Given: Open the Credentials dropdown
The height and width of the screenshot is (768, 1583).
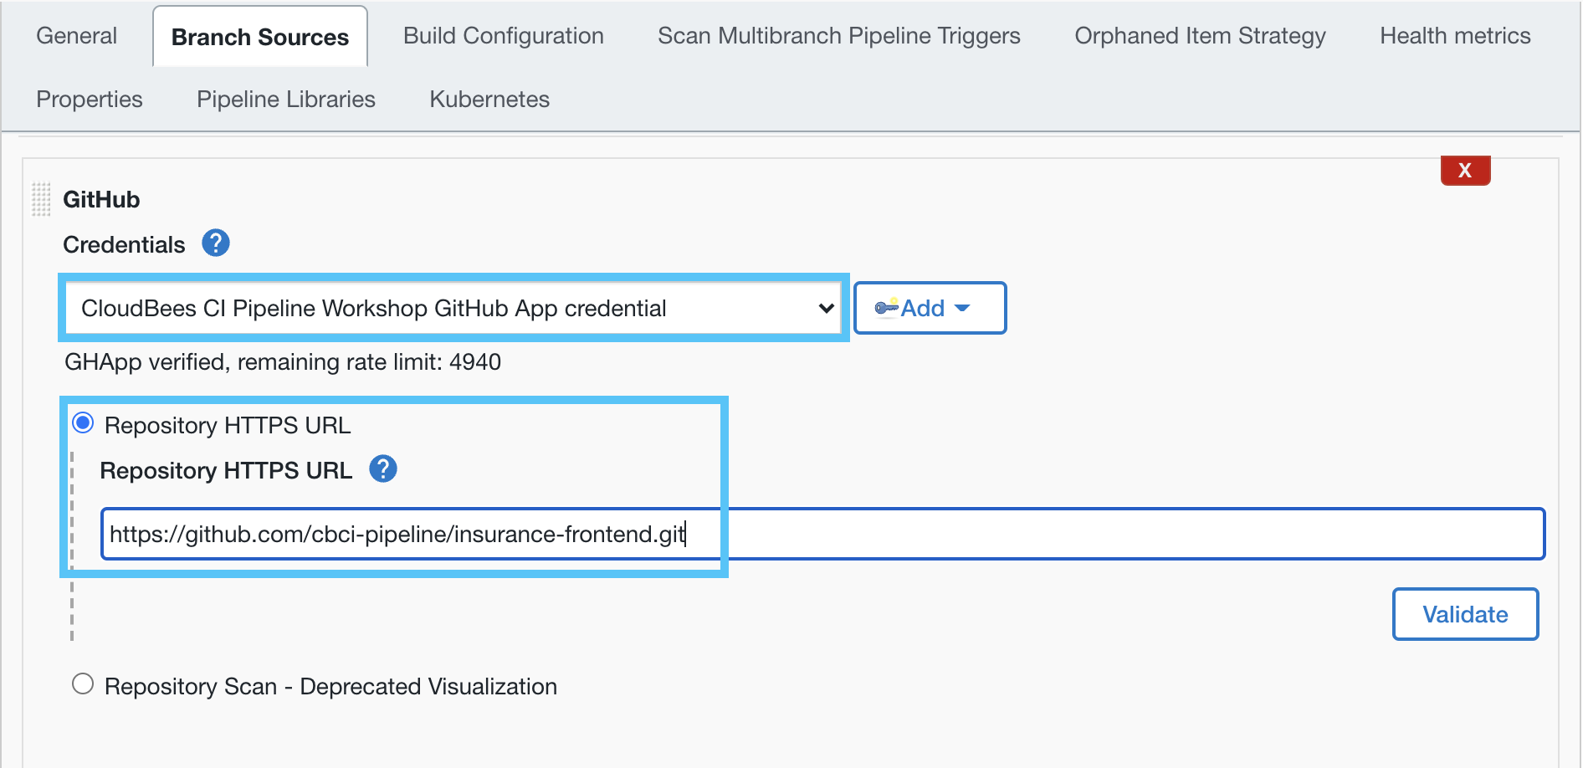Looking at the screenshot, I should (453, 308).
